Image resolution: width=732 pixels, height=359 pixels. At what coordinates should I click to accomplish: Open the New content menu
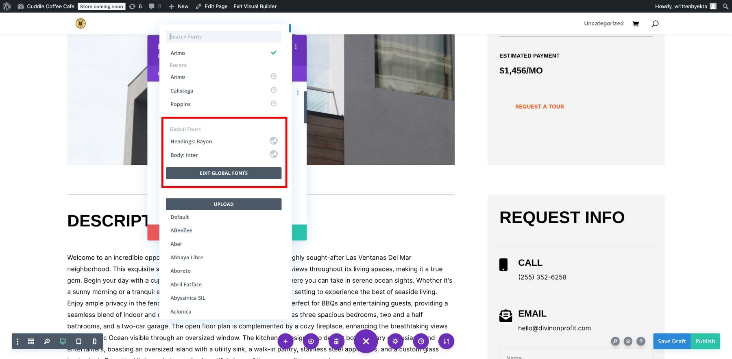pos(179,6)
